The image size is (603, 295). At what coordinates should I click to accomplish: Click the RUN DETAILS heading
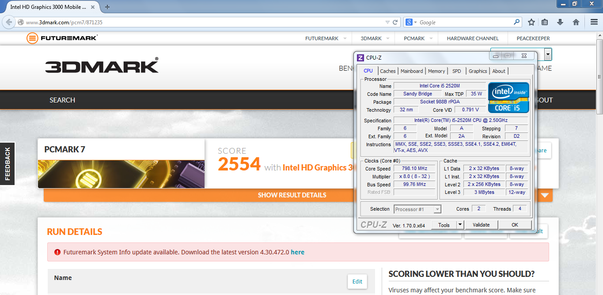point(75,232)
